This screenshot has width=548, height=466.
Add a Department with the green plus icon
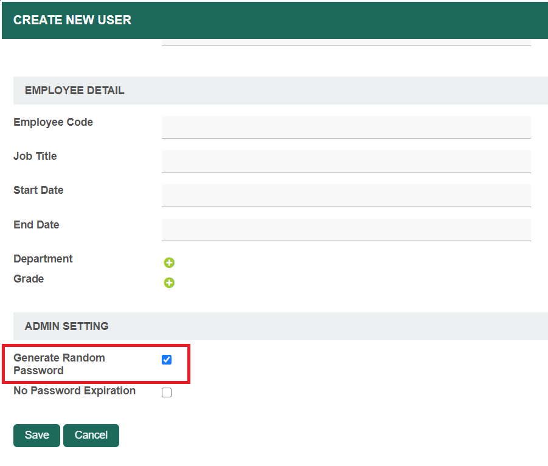(169, 262)
